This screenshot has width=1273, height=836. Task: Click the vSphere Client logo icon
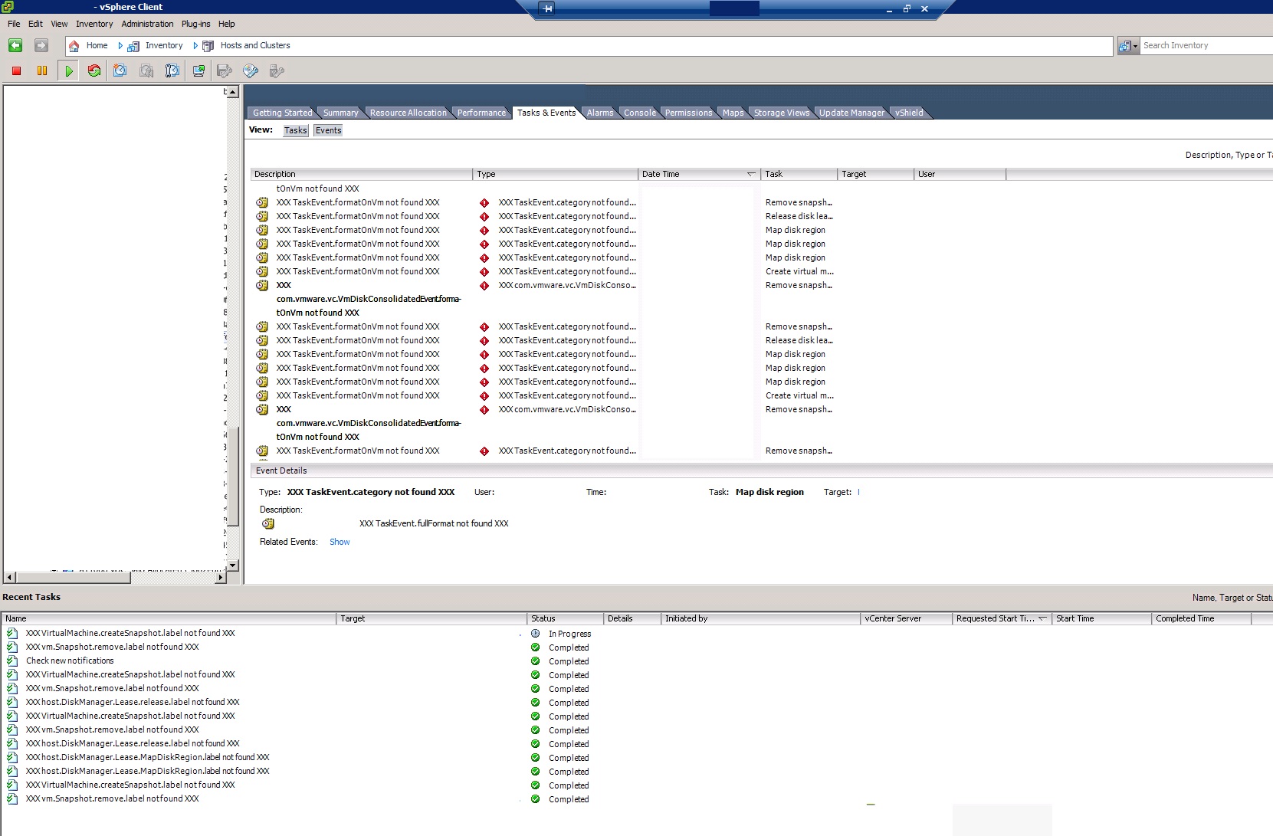[8, 7]
